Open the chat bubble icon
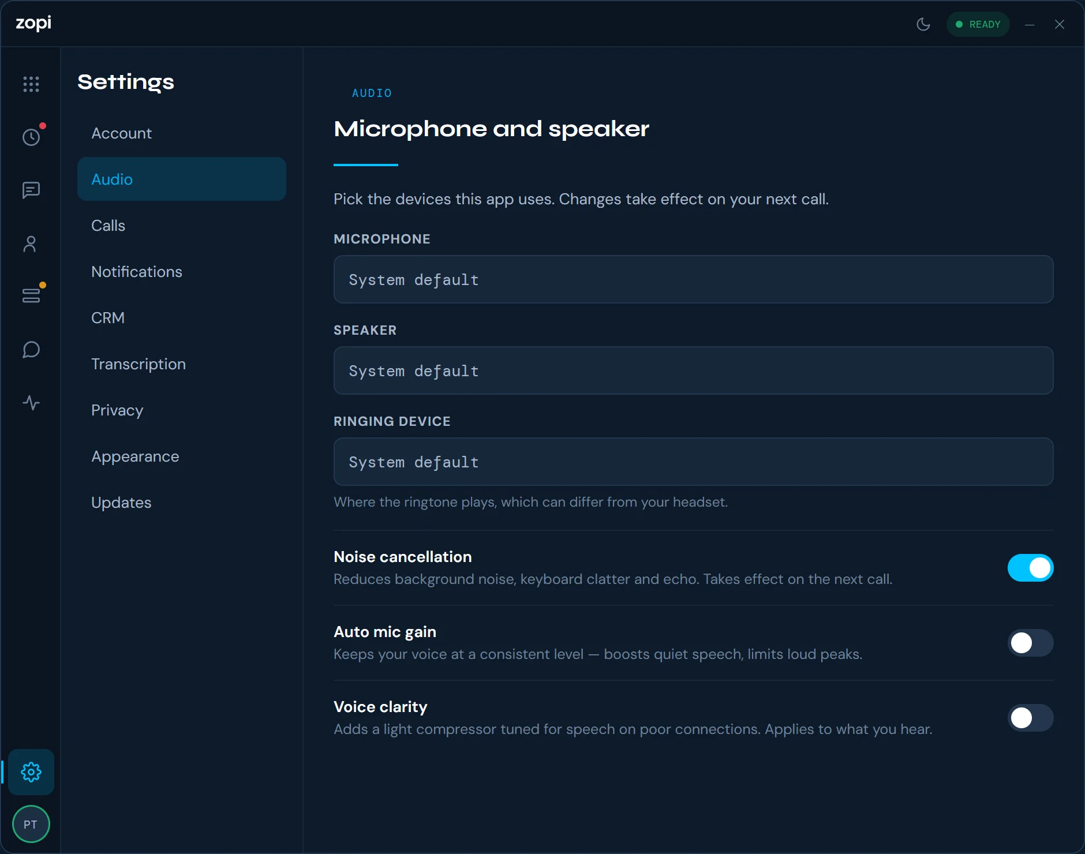 point(31,350)
